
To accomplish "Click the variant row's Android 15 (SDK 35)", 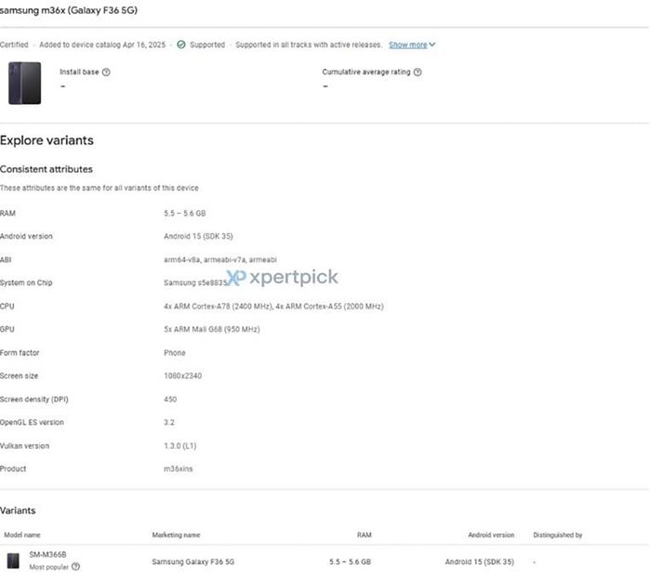I will click(480, 562).
